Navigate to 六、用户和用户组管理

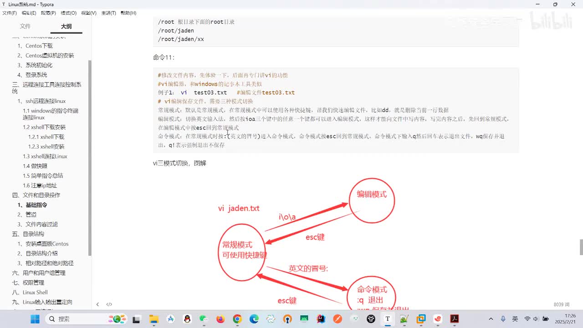pos(39,273)
